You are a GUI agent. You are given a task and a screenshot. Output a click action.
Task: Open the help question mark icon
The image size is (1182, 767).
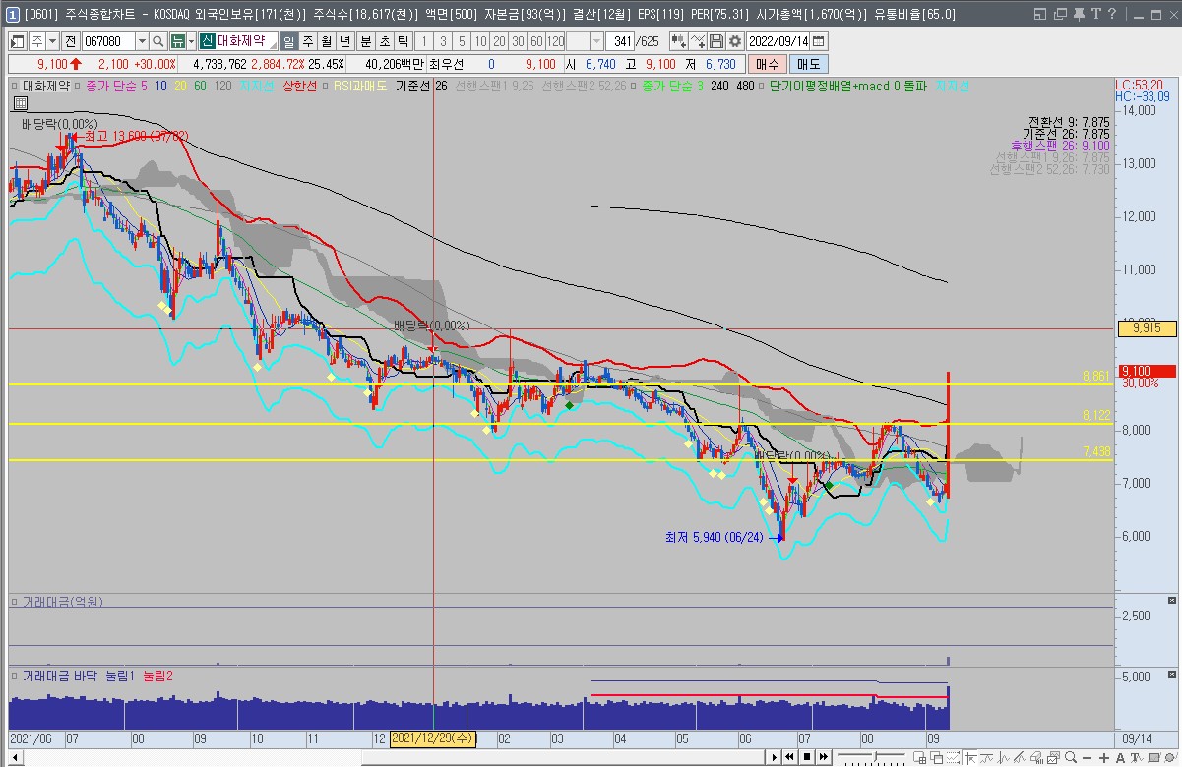(1112, 14)
